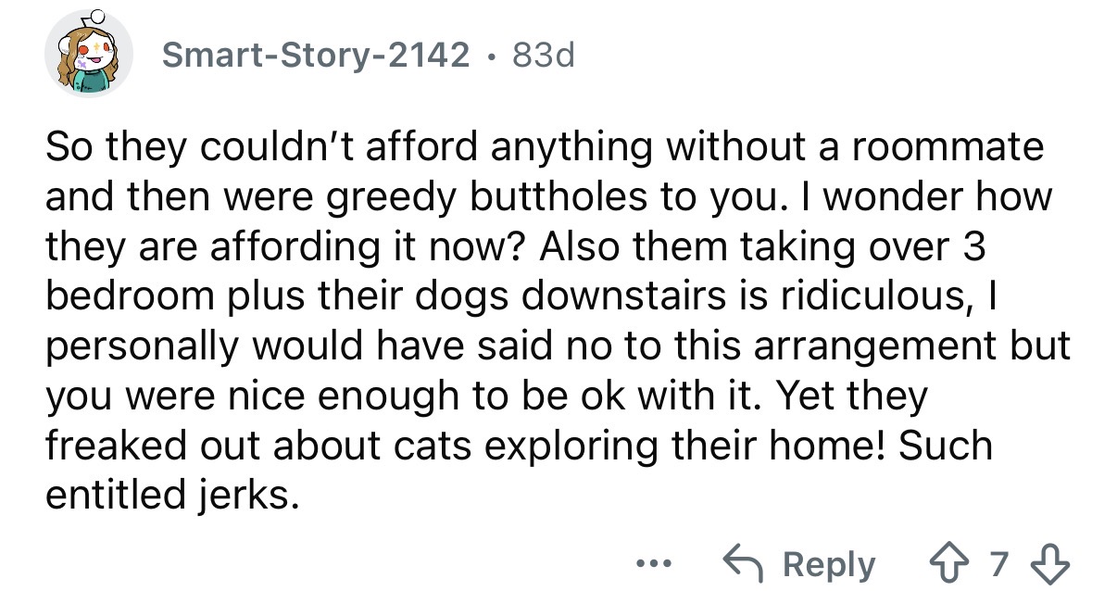This screenshot has height=591, width=1117.
Task: Click the 83d timestamp link
Action: (x=544, y=56)
